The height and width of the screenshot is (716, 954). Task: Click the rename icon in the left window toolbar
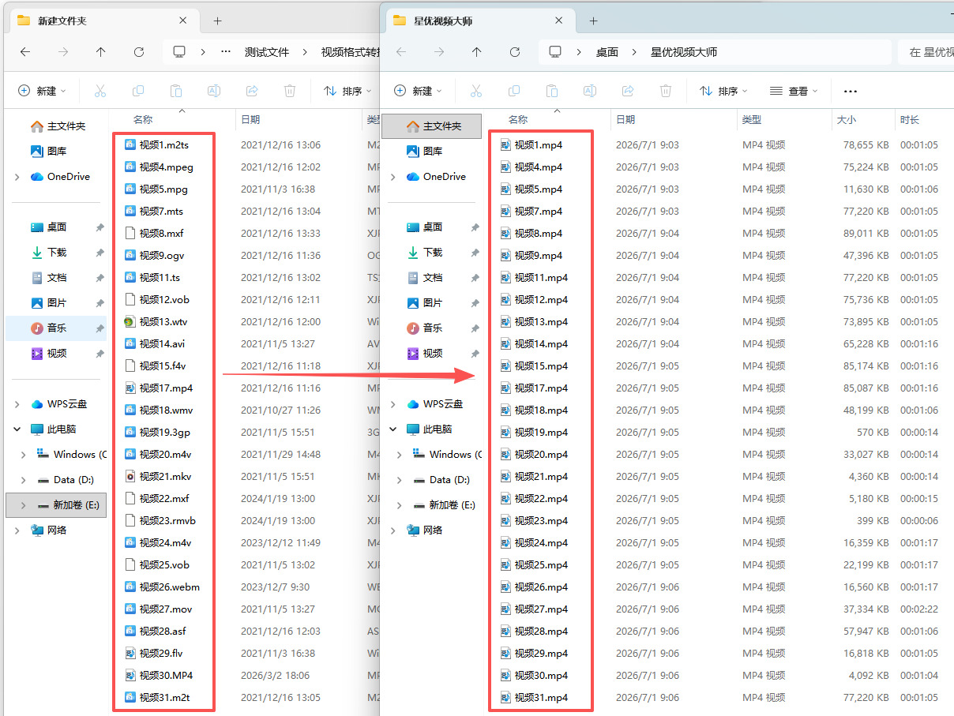tap(213, 91)
